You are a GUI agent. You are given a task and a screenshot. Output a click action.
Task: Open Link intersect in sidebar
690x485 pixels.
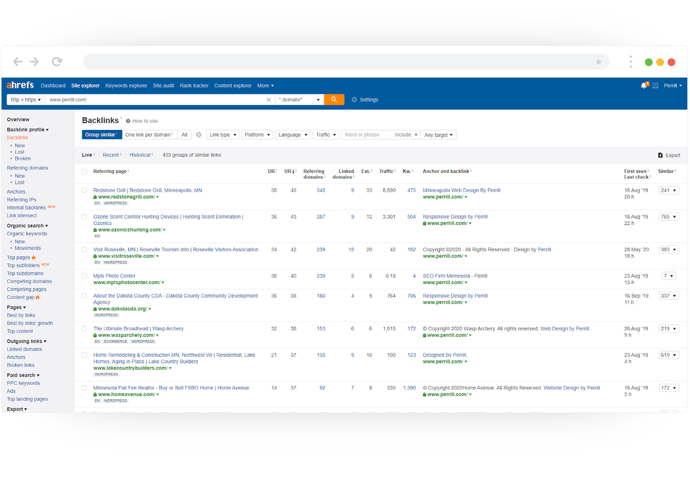22,216
